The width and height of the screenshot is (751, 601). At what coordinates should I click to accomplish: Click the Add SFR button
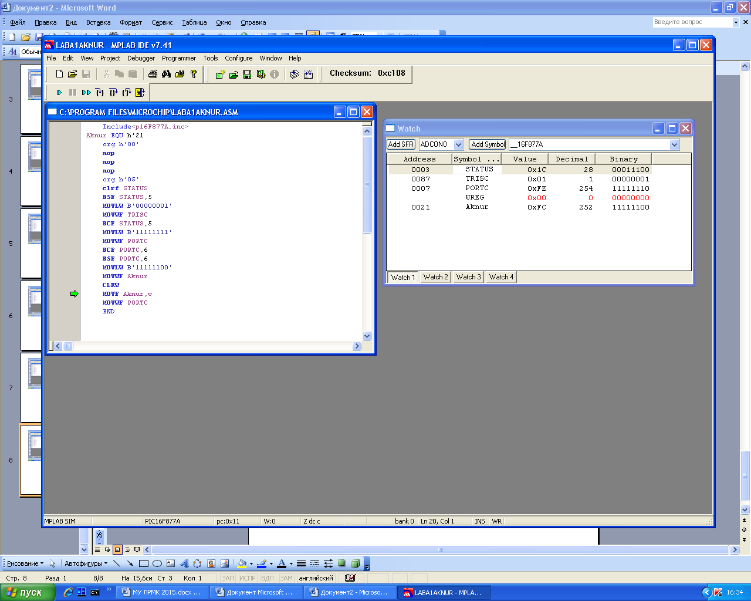401,144
